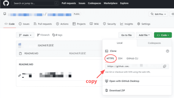
Task: Open the README.MD file in file list
Action: click(x=31, y=53)
